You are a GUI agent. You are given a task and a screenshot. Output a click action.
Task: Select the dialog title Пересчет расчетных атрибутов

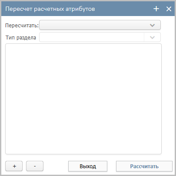[50, 9]
